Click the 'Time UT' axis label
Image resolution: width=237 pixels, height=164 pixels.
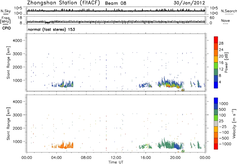coord(116,162)
